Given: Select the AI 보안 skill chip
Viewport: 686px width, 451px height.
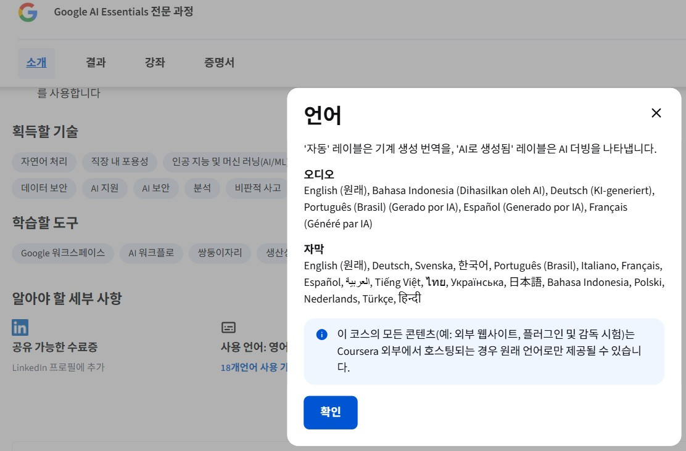Looking at the screenshot, I should (155, 189).
